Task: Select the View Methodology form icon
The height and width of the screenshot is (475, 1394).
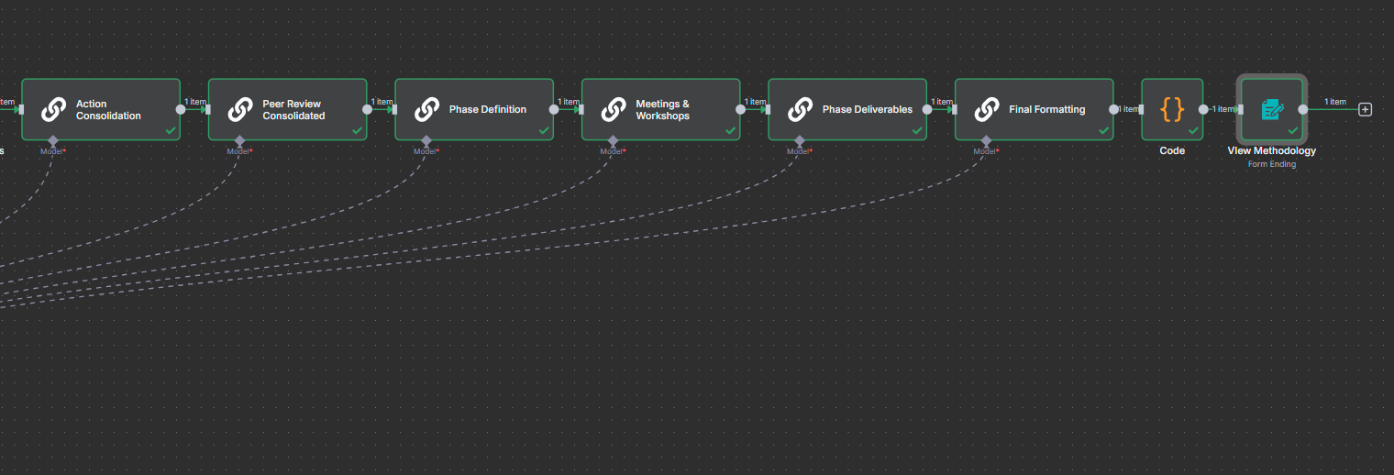Action: click(x=1271, y=109)
